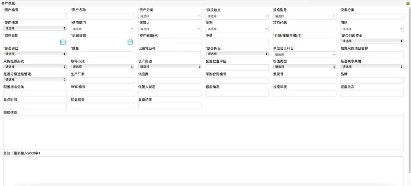Open the 是否进口 select box

(35, 54)
